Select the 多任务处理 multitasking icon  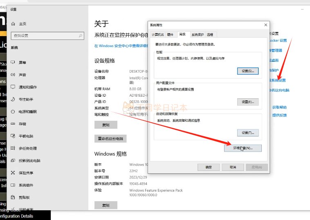[13, 148]
